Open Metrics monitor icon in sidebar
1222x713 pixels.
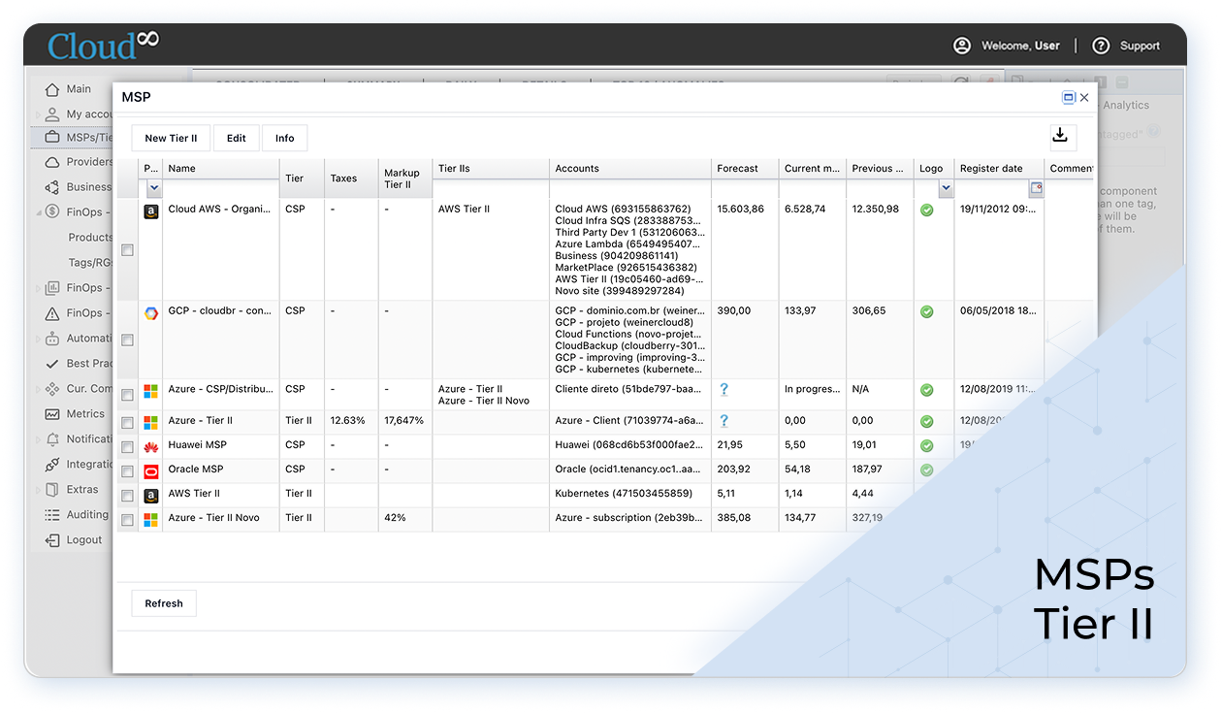pos(52,414)
